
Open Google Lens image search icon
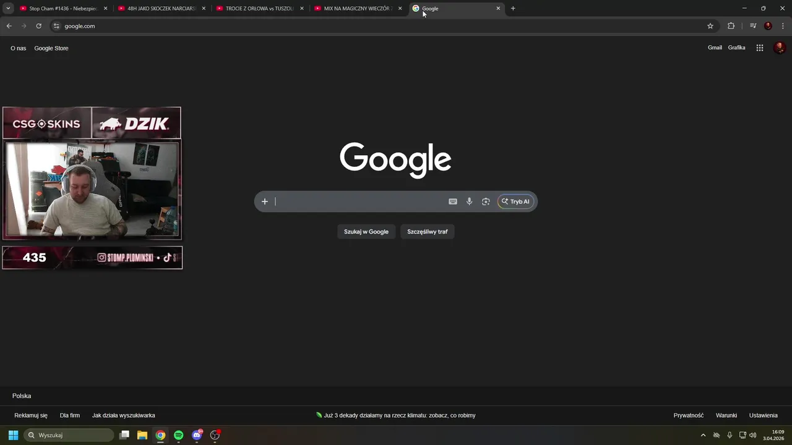(x=486, y=201)
